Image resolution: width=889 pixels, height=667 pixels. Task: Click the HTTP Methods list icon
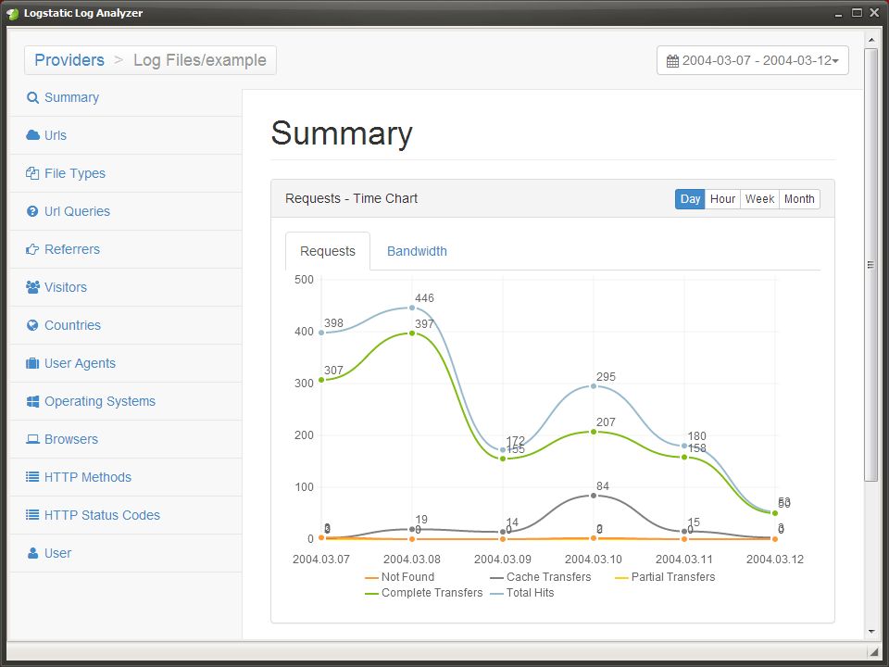pyautogui.click(x=32, y=477)
